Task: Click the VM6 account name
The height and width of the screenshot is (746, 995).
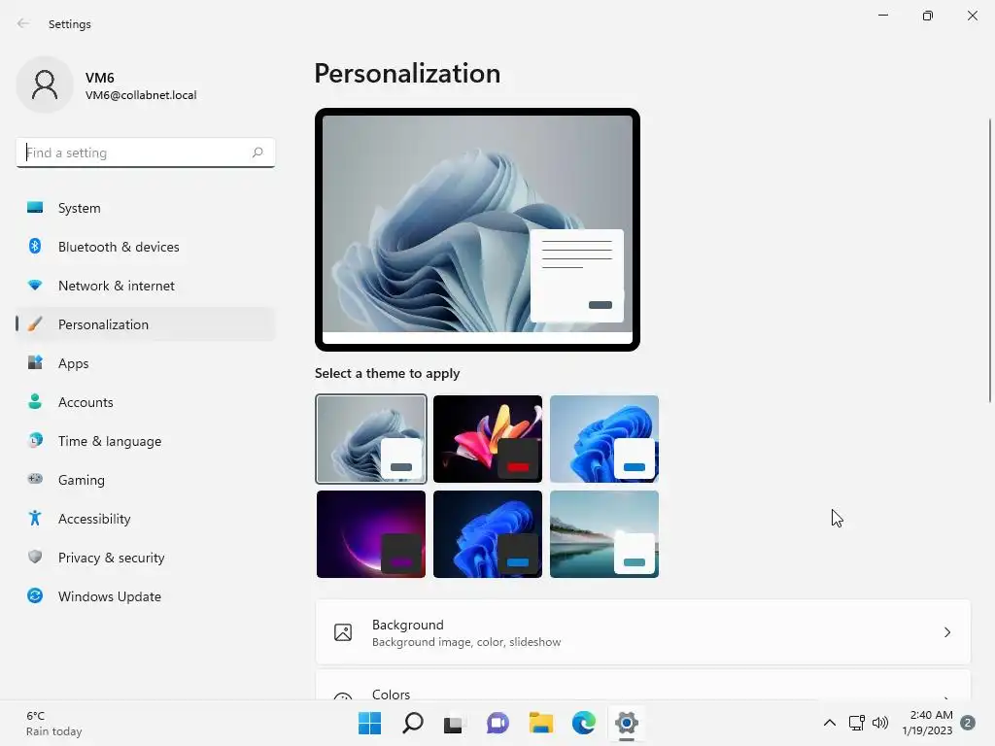Action: [100, 78]
